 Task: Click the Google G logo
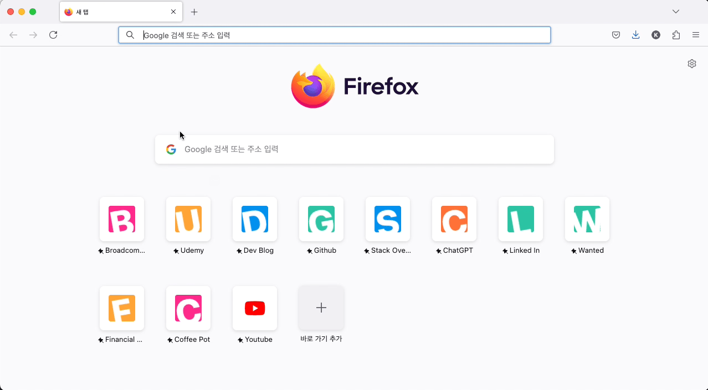[171, 149]
